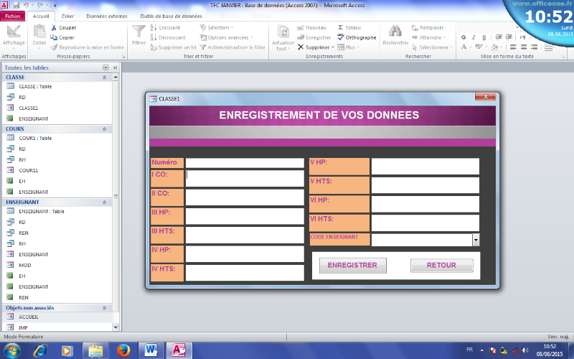
Task: Click the Couper scissors command
Action: click(x=63, y=27)
